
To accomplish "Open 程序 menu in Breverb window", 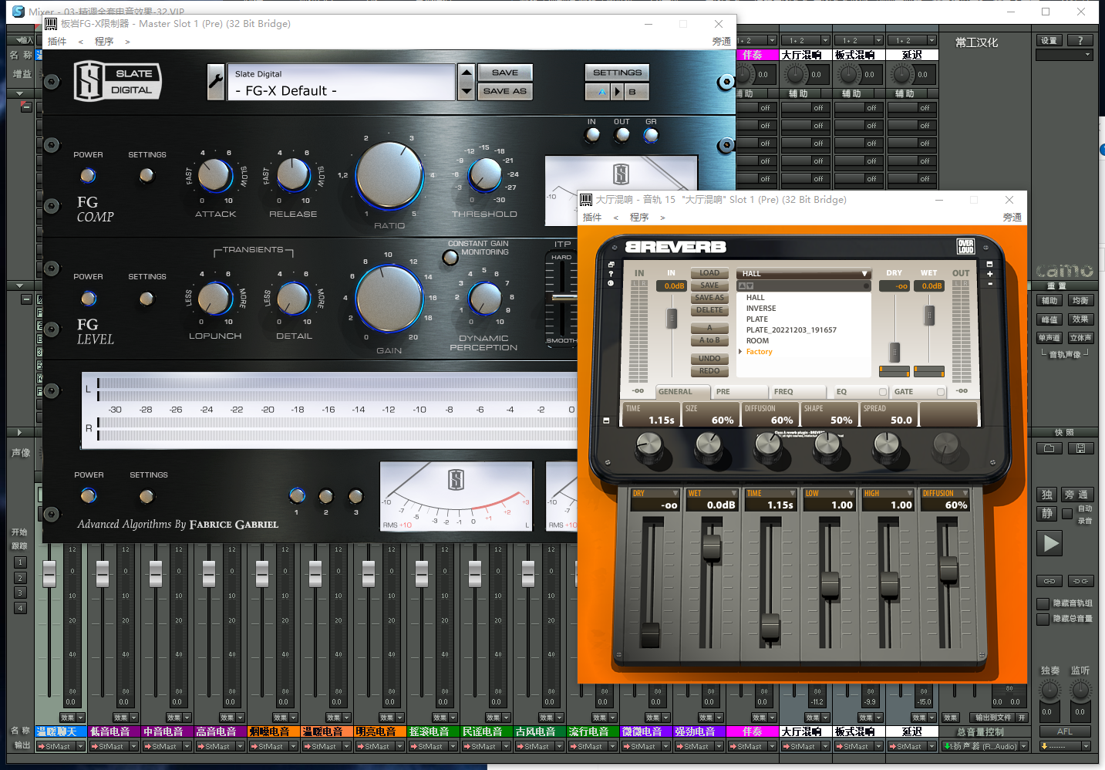I will 639,218.
